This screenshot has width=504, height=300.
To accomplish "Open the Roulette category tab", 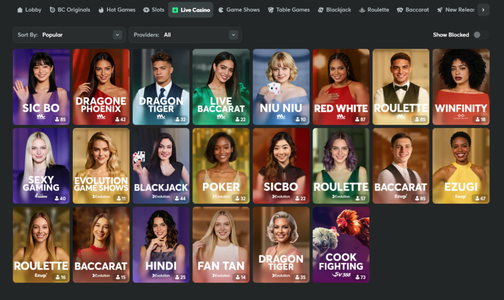I will 374,10.
